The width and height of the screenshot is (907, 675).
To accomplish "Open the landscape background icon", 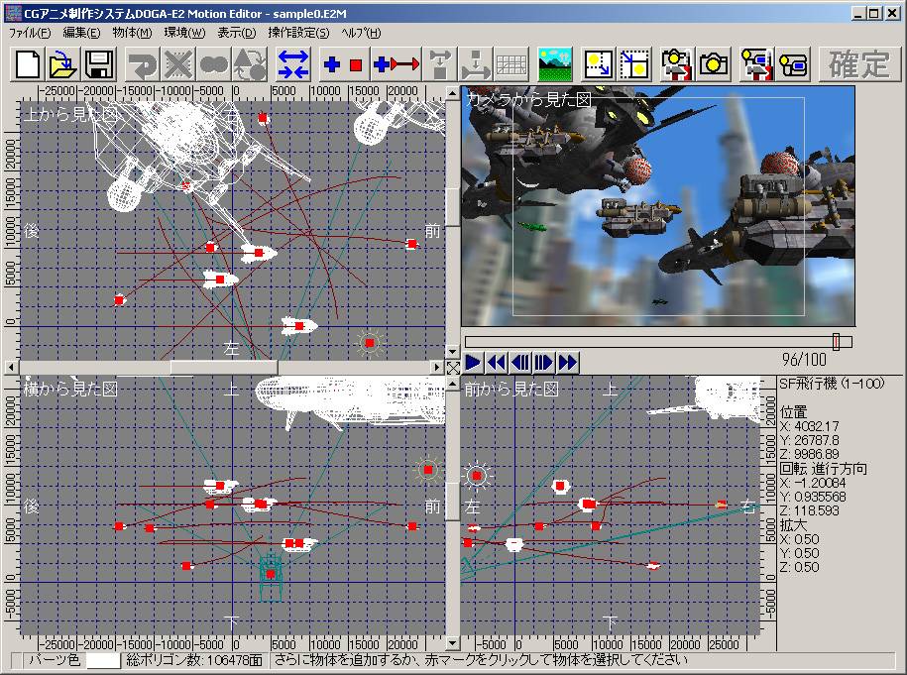I will click(555, 65).
